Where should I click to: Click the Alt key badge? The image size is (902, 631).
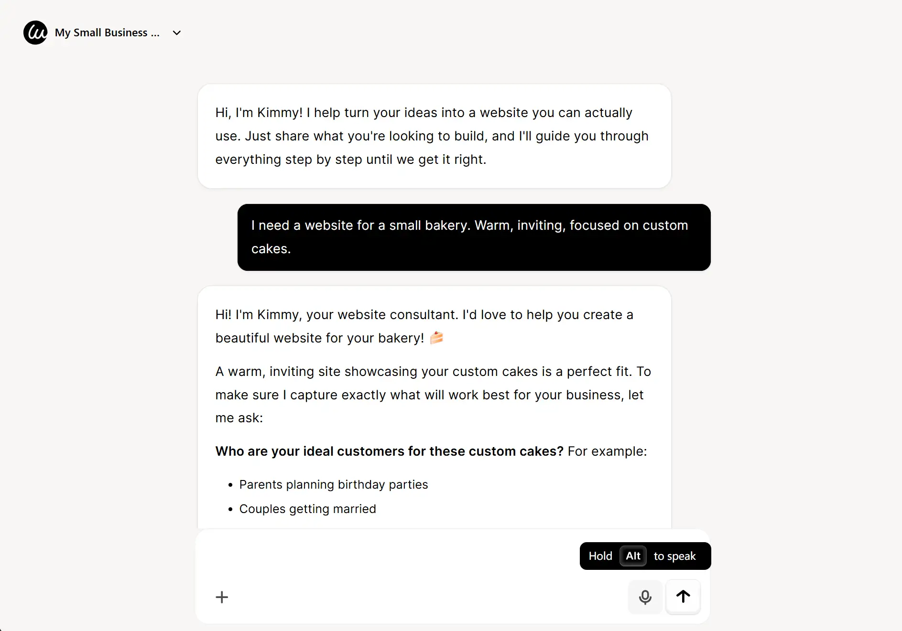pos(633,556)
